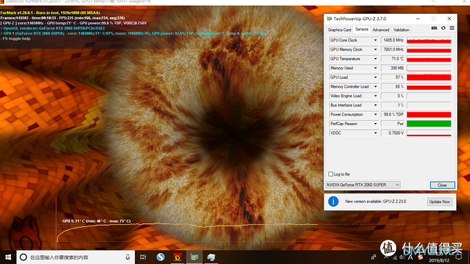Screen dimensions: 470x264
Task: Open the NVIDIA GeForce RTX 2060 SUPER selector
Action: point(363,185)
